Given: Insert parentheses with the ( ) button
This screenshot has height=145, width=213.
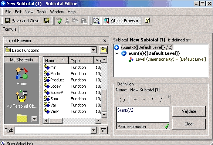Looking at the screenshot, I should tap(122, 100).
